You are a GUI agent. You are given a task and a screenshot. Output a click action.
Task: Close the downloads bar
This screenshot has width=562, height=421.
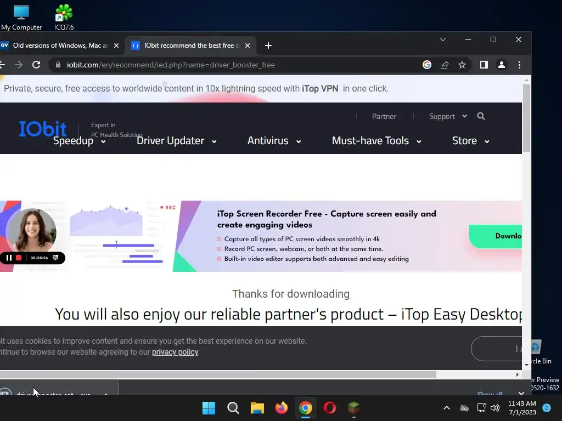[x=521, y=392]
